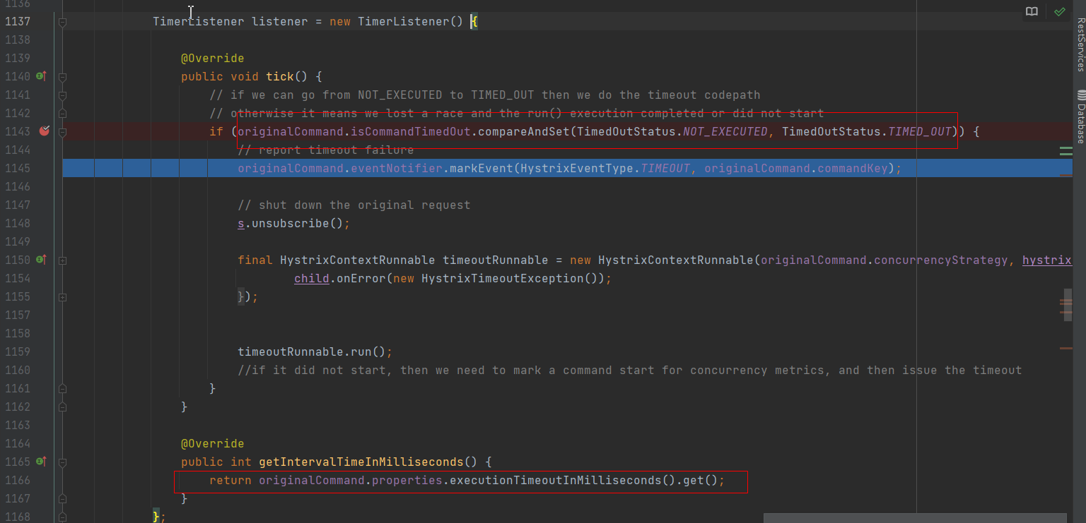Screen dimensions: 1086x523
Task: Click the tick method name
Action: click(280, 76)
